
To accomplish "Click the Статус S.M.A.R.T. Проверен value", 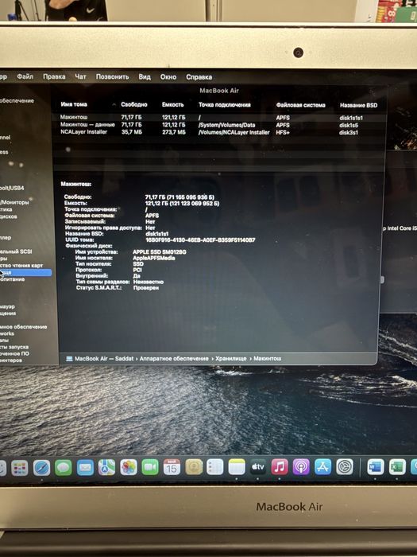I will click(x=145, y=288).
